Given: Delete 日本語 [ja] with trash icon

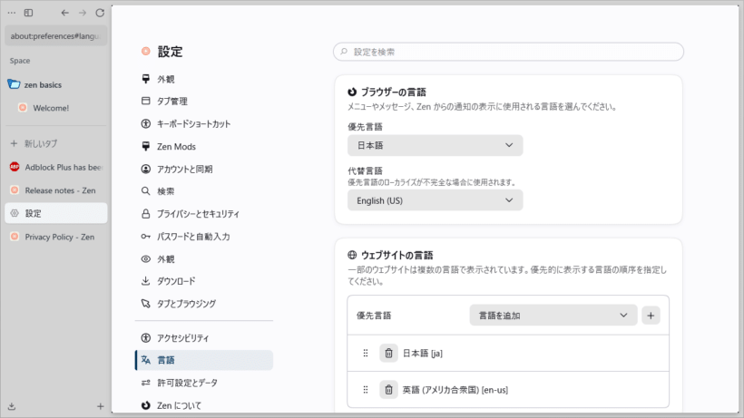Looking at the screenshot, I should (388, 353).
